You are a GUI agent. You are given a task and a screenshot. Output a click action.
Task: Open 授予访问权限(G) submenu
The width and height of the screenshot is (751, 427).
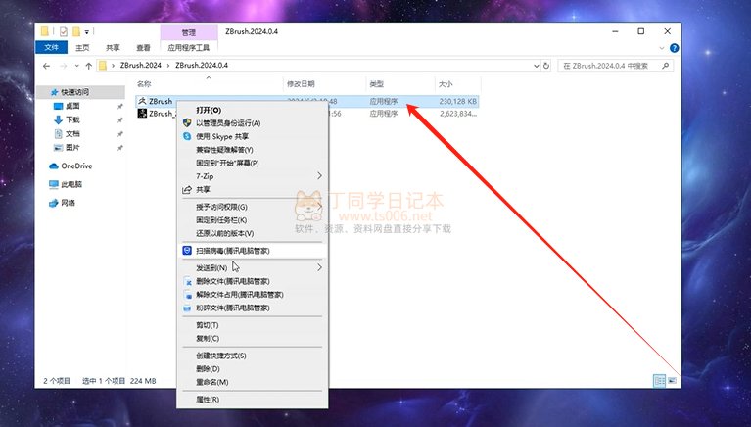[x=253, y=207]
